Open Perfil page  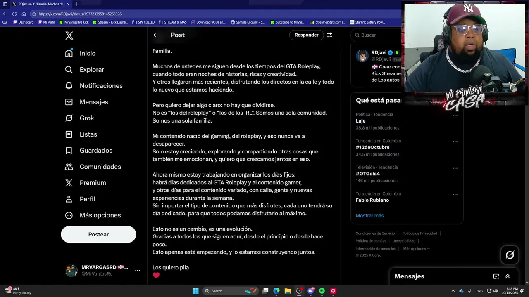tap(80, 199)
